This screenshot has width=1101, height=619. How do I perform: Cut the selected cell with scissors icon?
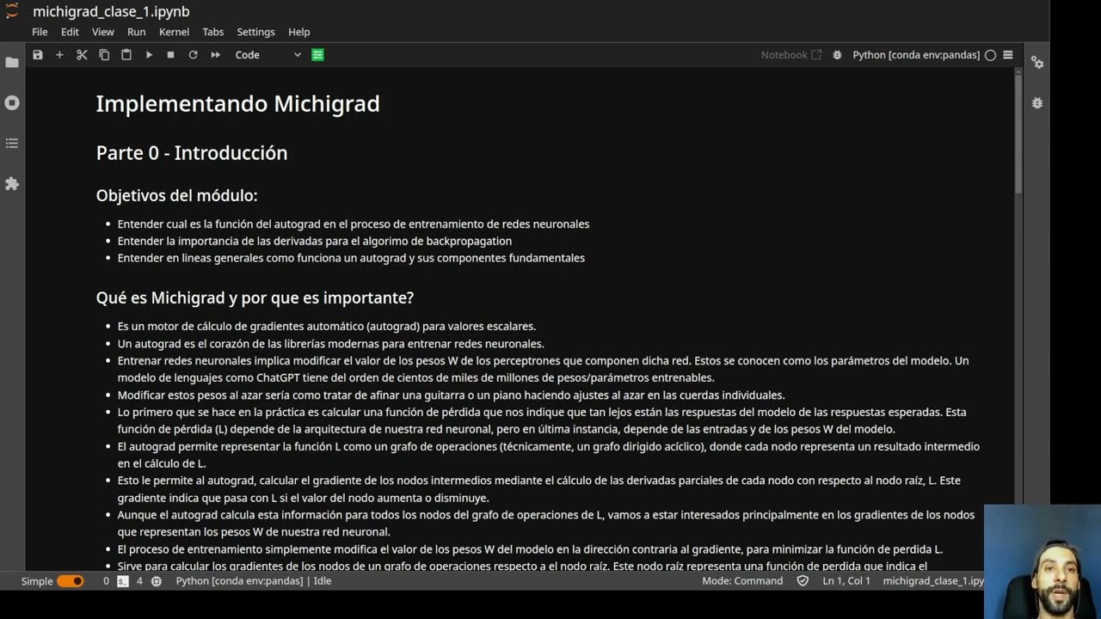pos(82,55)
